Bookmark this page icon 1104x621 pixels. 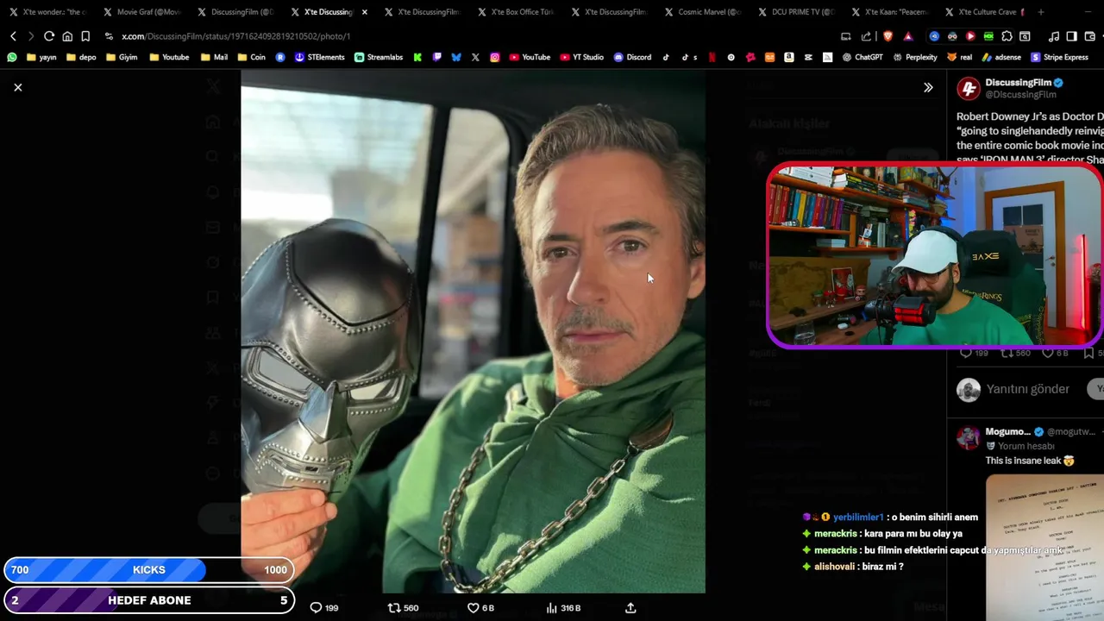[x=85, y=36]
